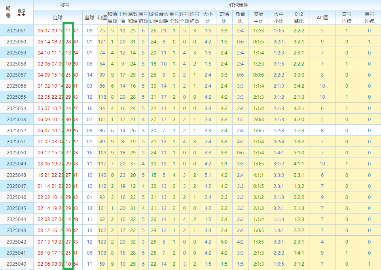Select the 极限间距 column header
This screenshot has height=270, width=381.
coord(154,17)
